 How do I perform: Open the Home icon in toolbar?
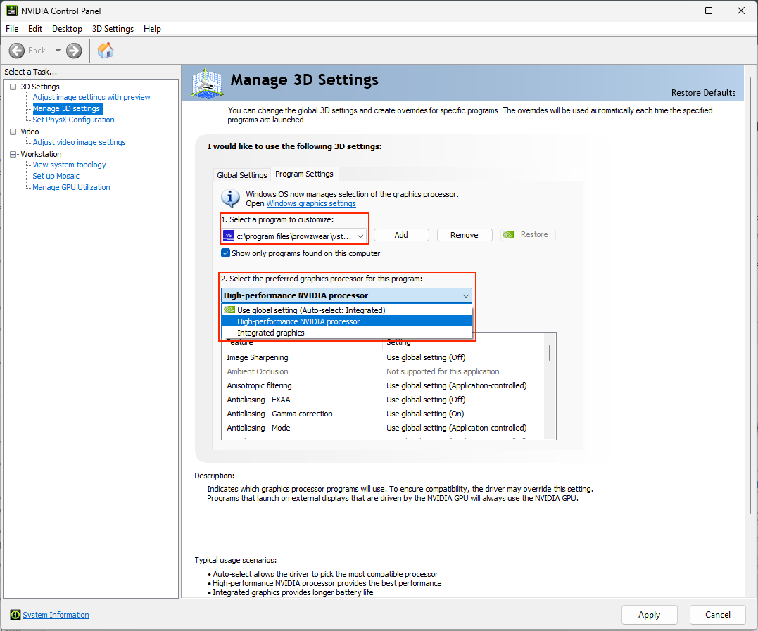click(106, 50)
